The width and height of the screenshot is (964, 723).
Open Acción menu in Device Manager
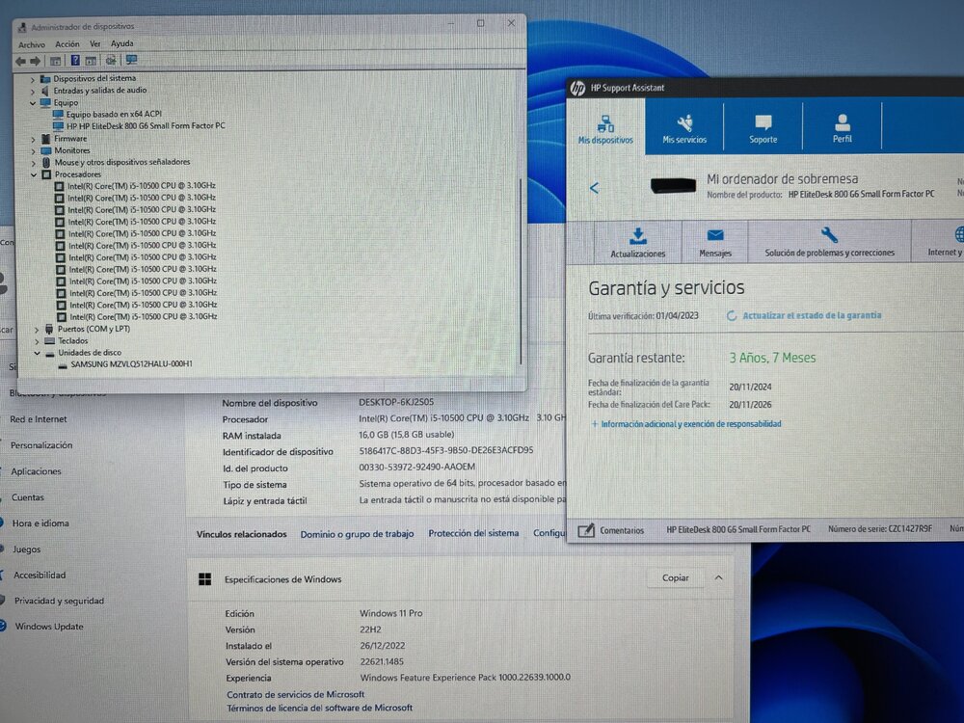(x=67, y=44)
